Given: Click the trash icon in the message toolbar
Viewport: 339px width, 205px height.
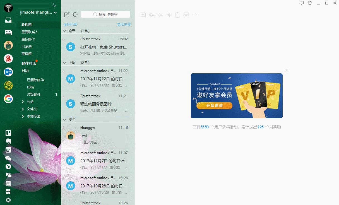Looking at the screenshot, I should (x=177, y=15).
